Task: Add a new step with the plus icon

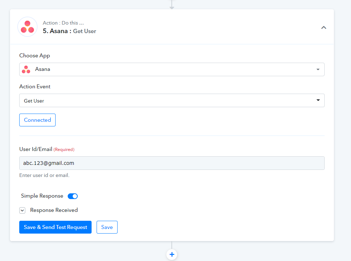Action: coord(172,255)
